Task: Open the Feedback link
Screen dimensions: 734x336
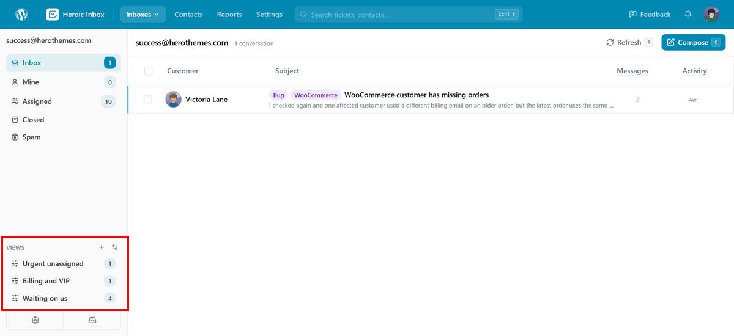Action: tap(650, 14)
